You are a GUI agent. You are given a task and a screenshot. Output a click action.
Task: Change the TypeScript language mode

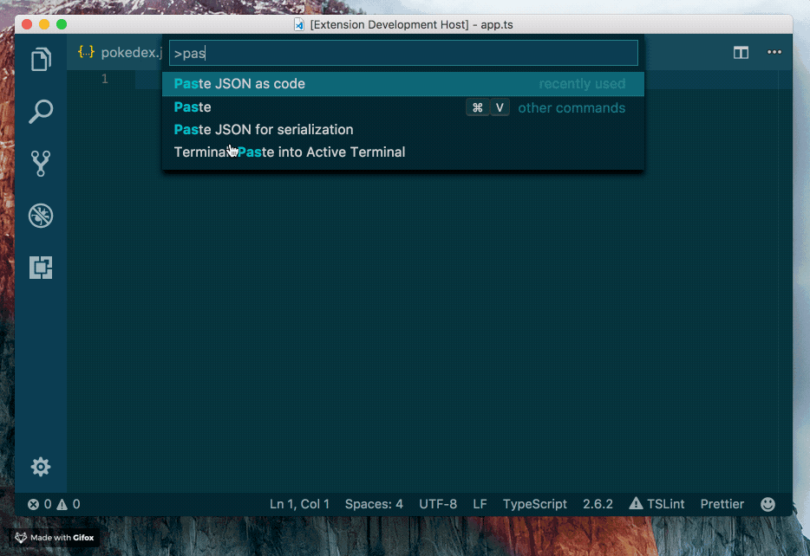pyautogui.click(x=535, y=504)
